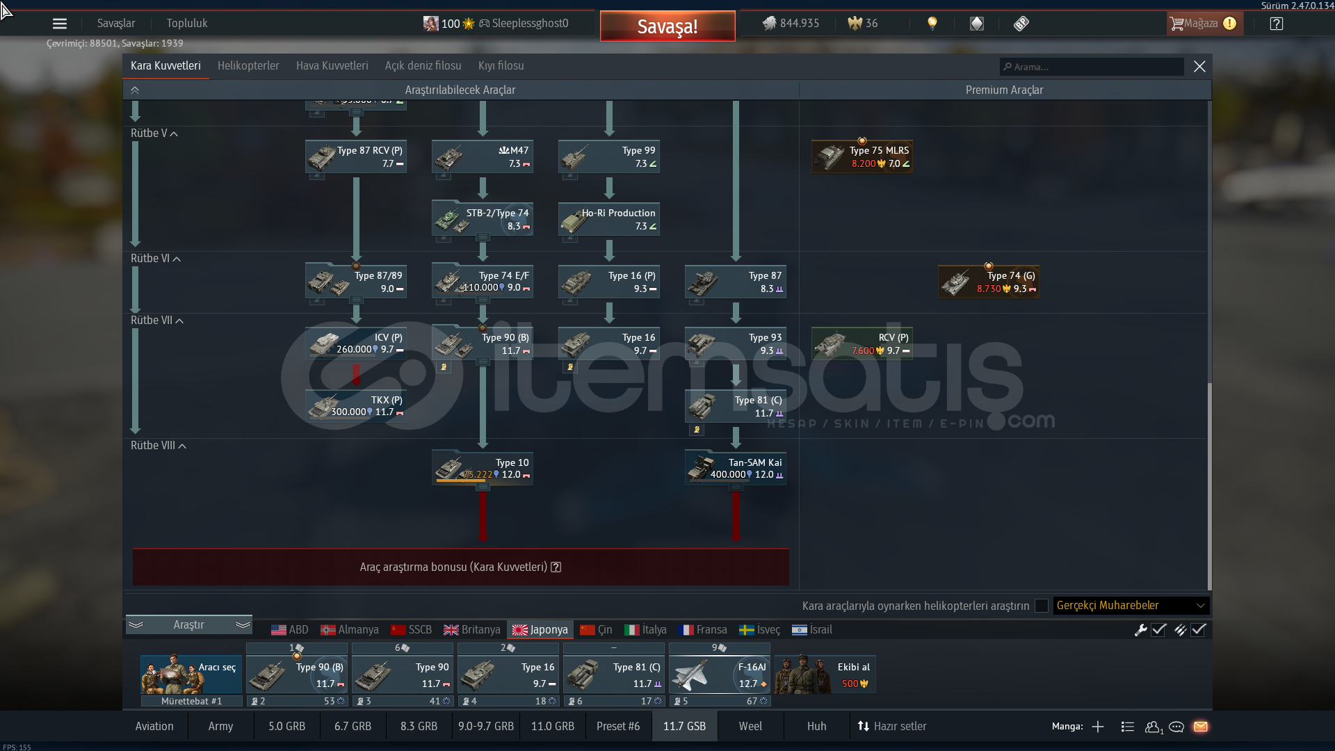Open the orange mail inbox icon

pos(1201,727)
